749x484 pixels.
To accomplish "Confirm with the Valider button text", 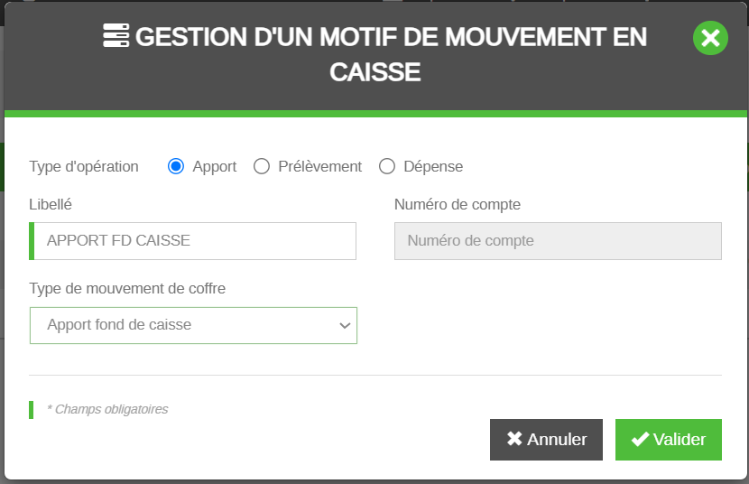I will click(680, 440).
